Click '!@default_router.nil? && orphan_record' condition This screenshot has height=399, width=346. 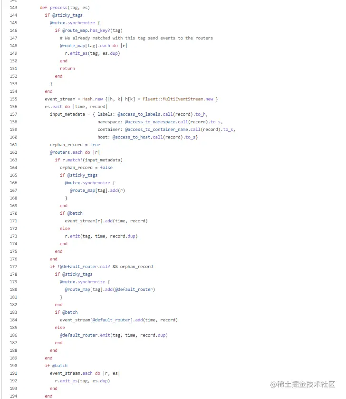point(105,267)
